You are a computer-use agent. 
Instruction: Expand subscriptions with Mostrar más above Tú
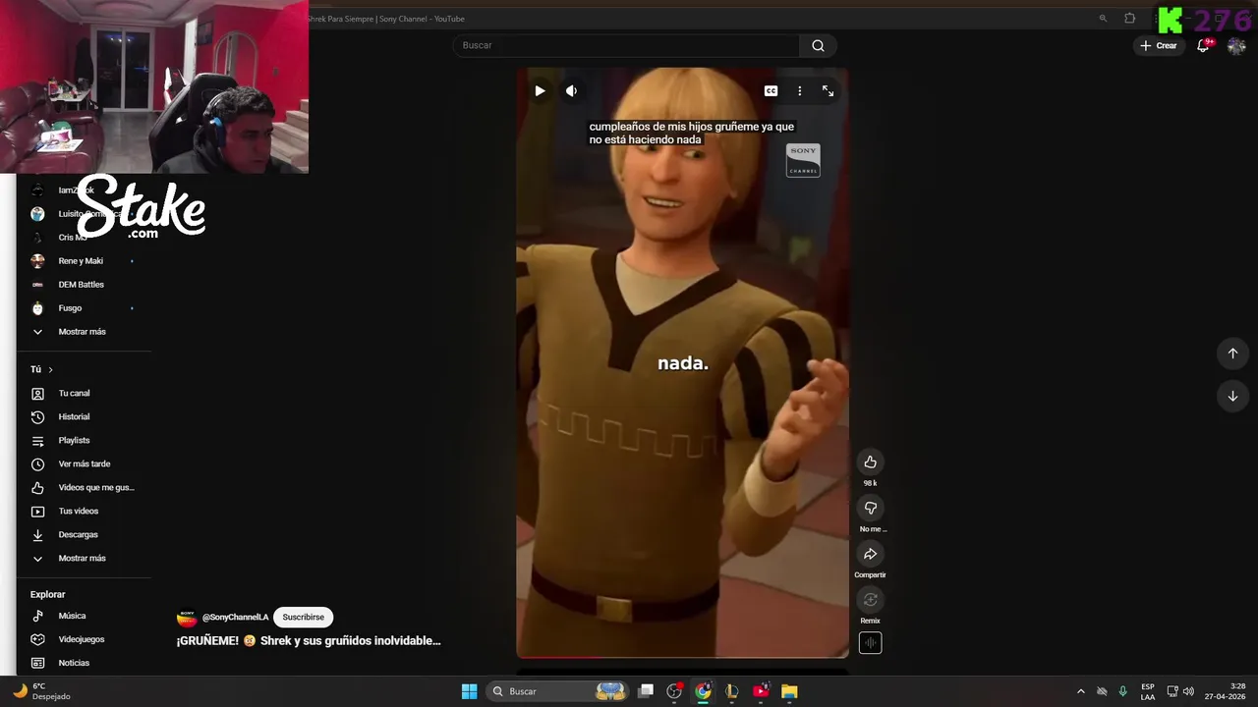tap(84, 332)
